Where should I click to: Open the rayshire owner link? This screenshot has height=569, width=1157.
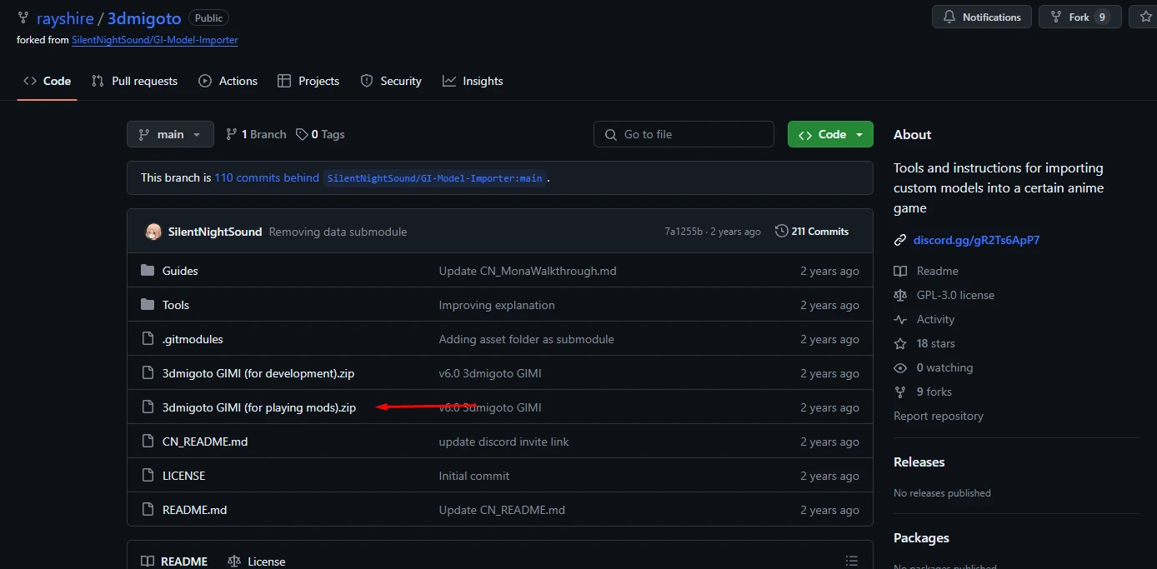[64, 17]
